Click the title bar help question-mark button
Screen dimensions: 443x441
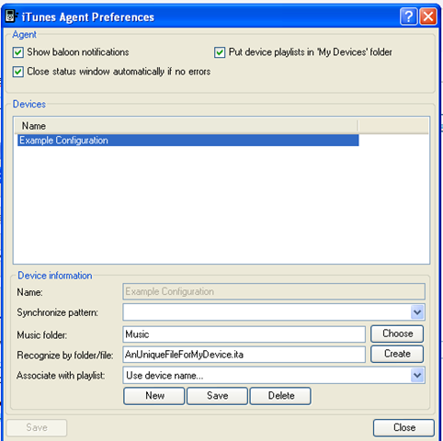pyautogui.click(x=408, y=17)
